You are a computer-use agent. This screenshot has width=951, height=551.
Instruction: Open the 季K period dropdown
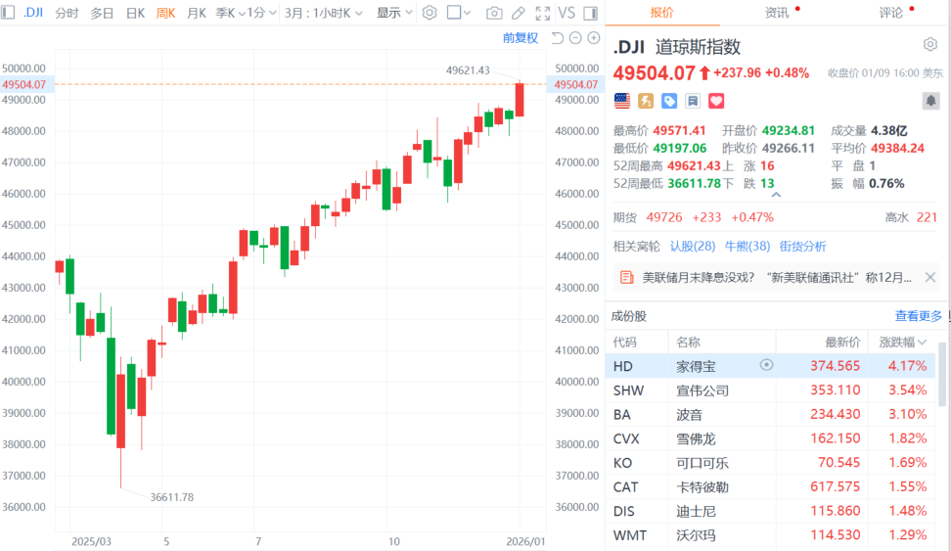coord(230,13)
